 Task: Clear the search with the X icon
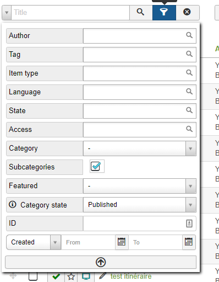187,13
